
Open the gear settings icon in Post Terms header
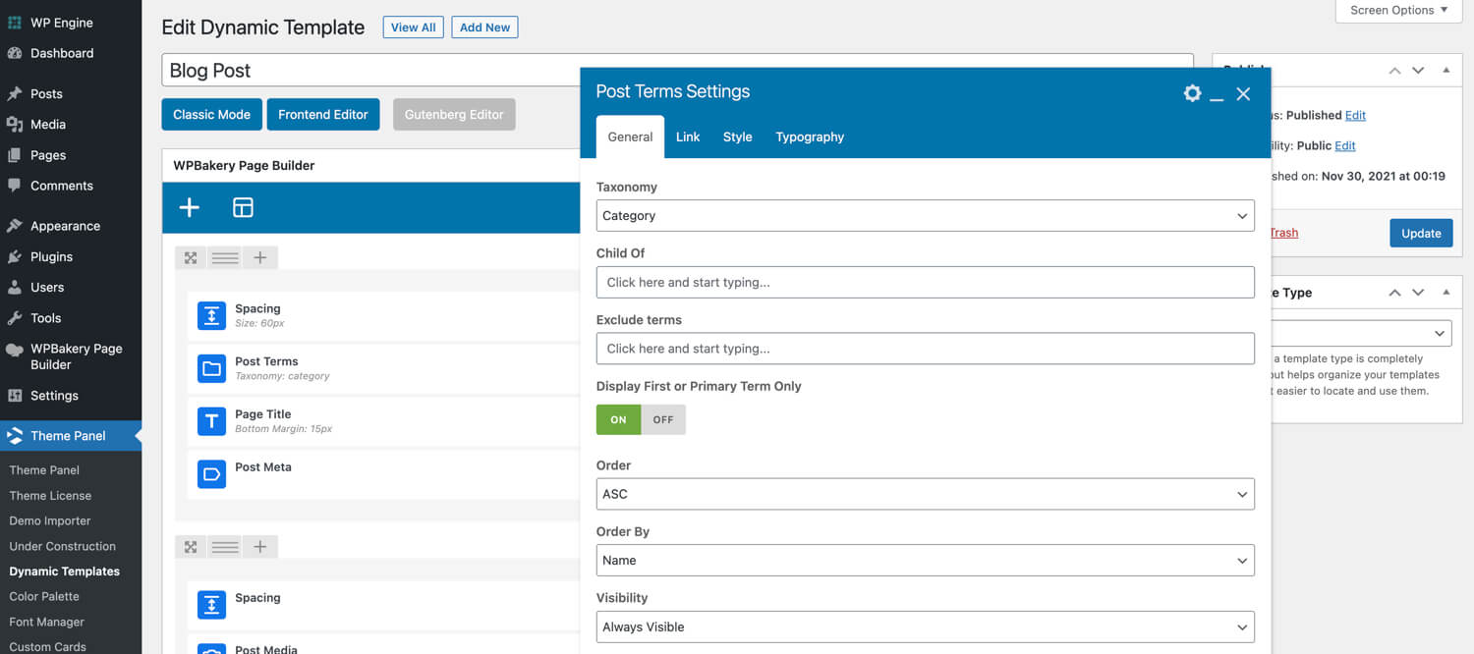(1192, 93)
